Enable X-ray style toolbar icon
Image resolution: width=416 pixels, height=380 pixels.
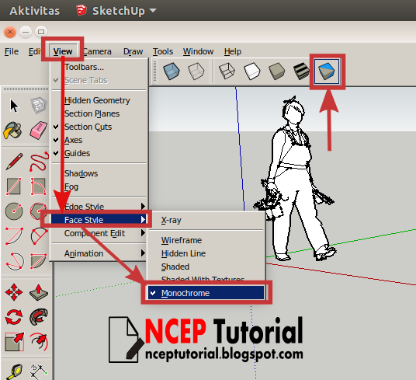(x=172, y=71)
